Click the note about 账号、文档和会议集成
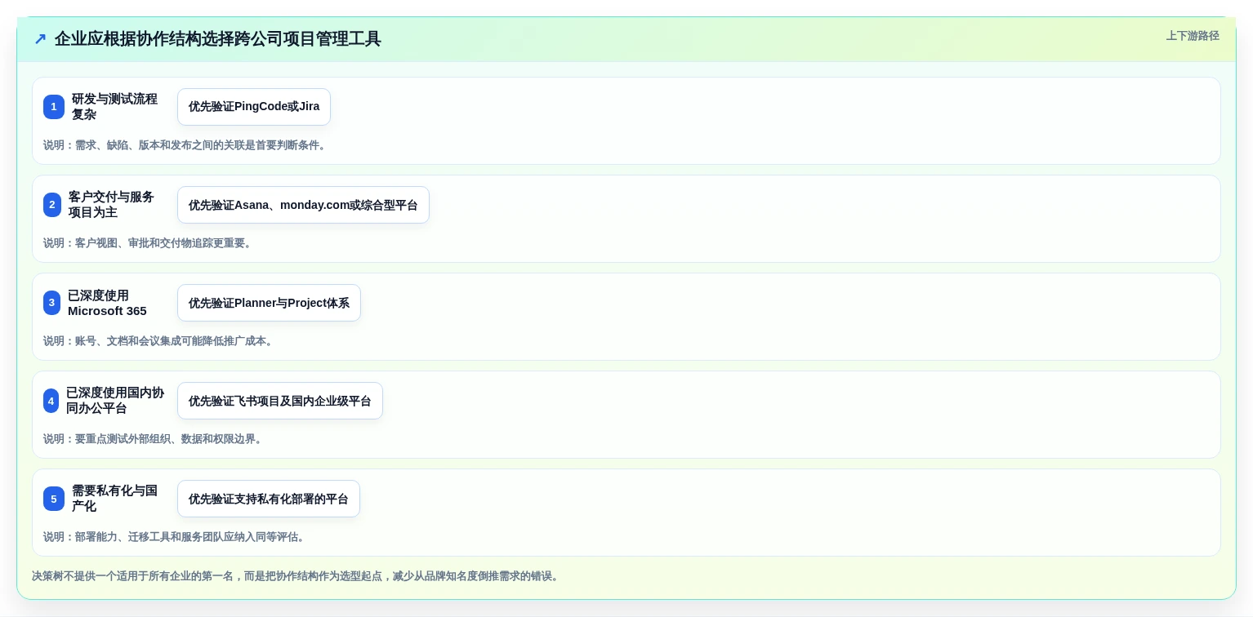Viewport: 1253px width, 617px height. click(160, 341)
